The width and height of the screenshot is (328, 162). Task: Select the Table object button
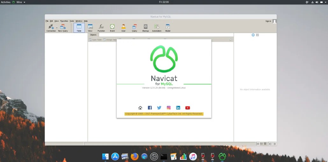tap(79, 28)
